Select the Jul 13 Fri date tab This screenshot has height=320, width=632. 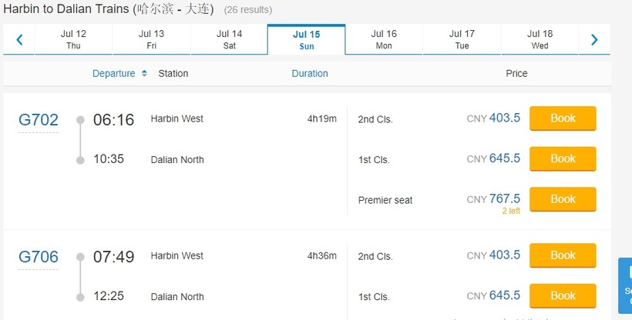[151, 40]
